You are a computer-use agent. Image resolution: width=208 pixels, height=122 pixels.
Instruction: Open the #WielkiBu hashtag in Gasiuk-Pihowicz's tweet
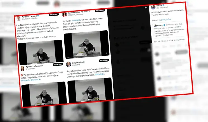coord(76,21)
